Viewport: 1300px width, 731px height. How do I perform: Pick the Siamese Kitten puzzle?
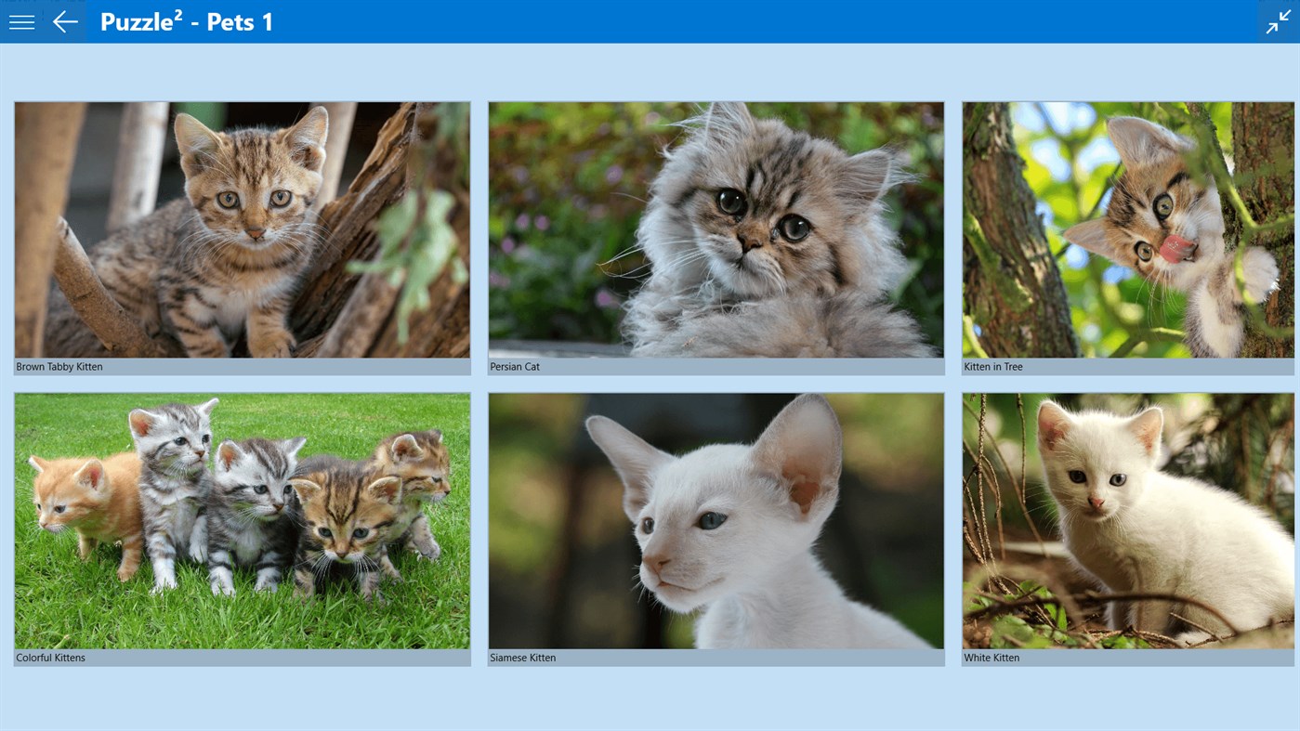[716, 520]
